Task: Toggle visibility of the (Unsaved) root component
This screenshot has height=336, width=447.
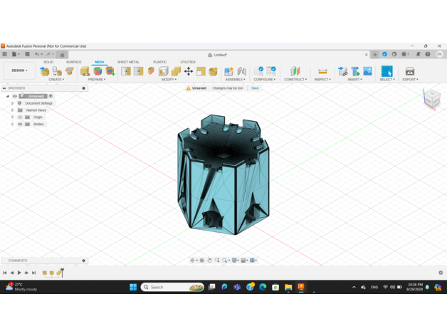Action: tap(15, 96)
